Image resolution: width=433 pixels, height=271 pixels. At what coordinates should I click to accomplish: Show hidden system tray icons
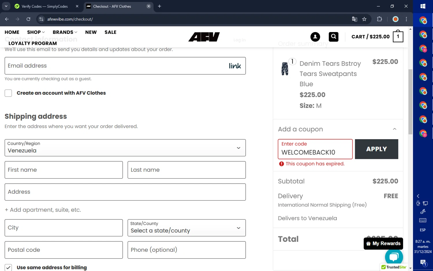pos(418,196)
